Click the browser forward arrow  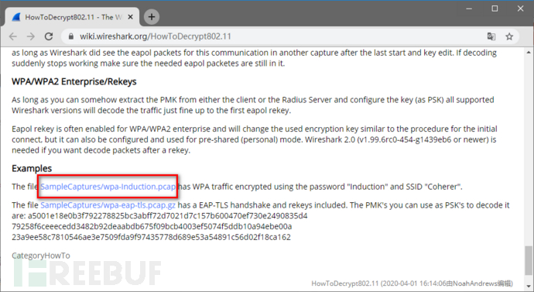pos(31,36)
